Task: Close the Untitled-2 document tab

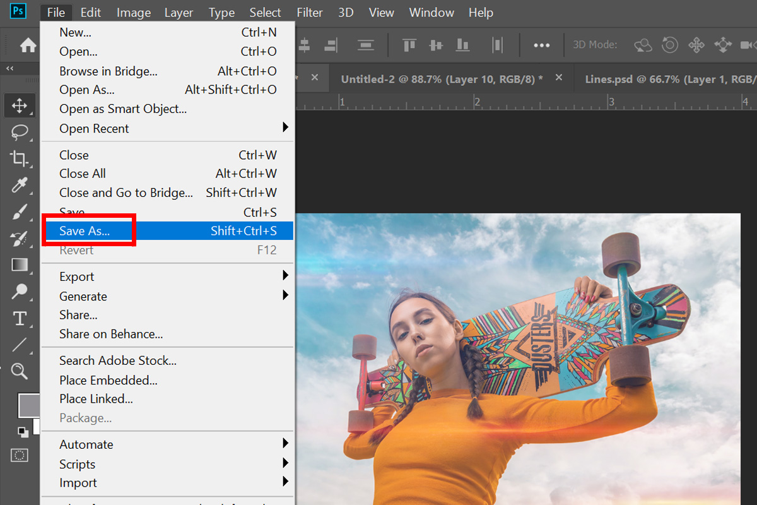Action: [x=558, y=78]
